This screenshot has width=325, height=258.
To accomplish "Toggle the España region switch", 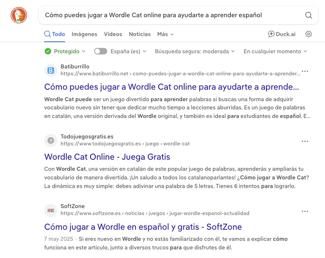I will [101, 51].
